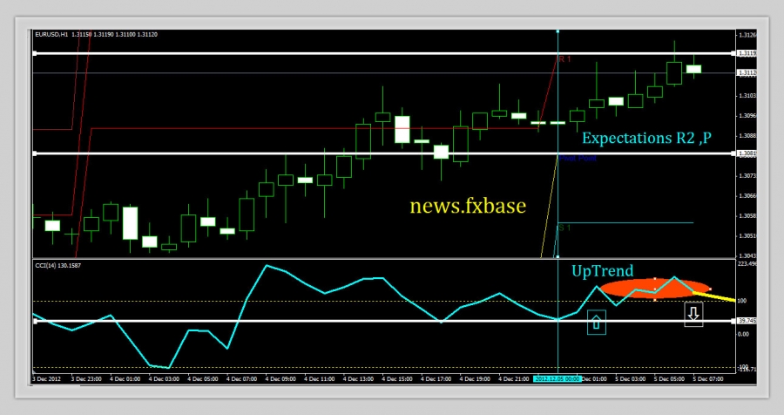Click the 1.3112 current price label
The image size is (784, 415).
click(747, 73)
